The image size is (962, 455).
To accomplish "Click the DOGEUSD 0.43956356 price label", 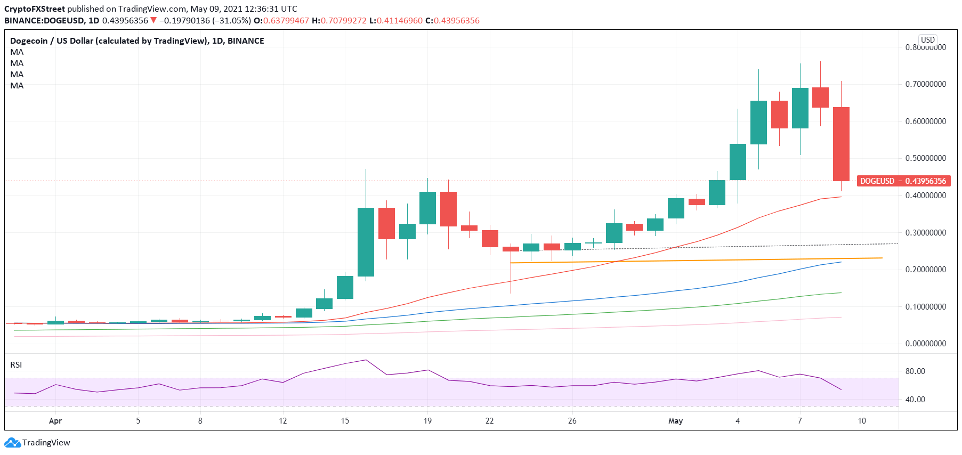I will [903, 181].
